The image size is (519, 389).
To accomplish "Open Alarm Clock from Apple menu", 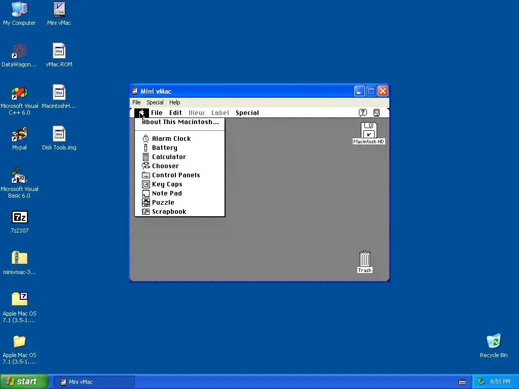I will [180, 139].
